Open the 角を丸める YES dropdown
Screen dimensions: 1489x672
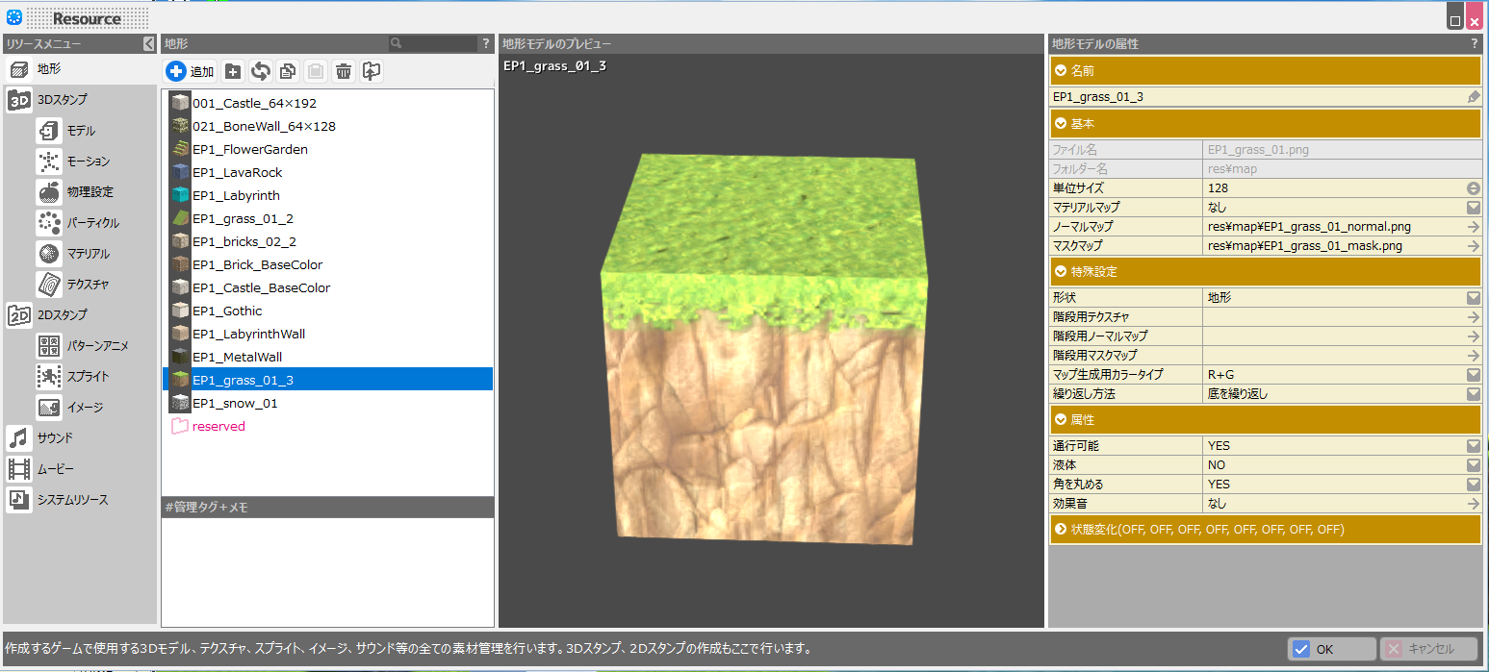pyautogui.click(x=1473, y=485)
